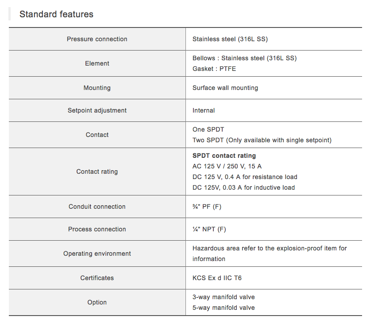This screenshot has height=324, width=378.
Task: Click the Setpoint adjustment label
Action: click(97, 110)
